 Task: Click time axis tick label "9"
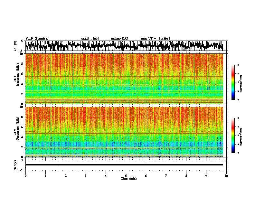pos(206,176)
